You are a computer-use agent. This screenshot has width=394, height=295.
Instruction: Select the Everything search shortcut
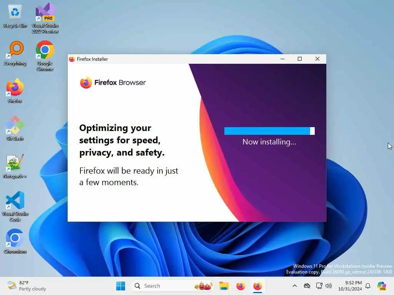pyautogui.click(x=15, y=53)
